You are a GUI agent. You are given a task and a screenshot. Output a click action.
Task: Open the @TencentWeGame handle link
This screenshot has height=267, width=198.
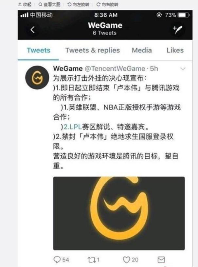pyautogui.click(x=115, y=69)
